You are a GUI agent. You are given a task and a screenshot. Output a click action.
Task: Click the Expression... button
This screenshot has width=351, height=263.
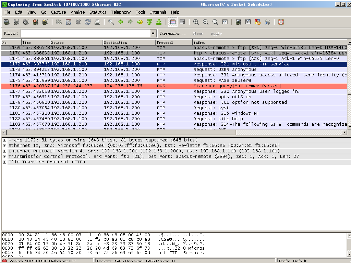coord(173,34)
